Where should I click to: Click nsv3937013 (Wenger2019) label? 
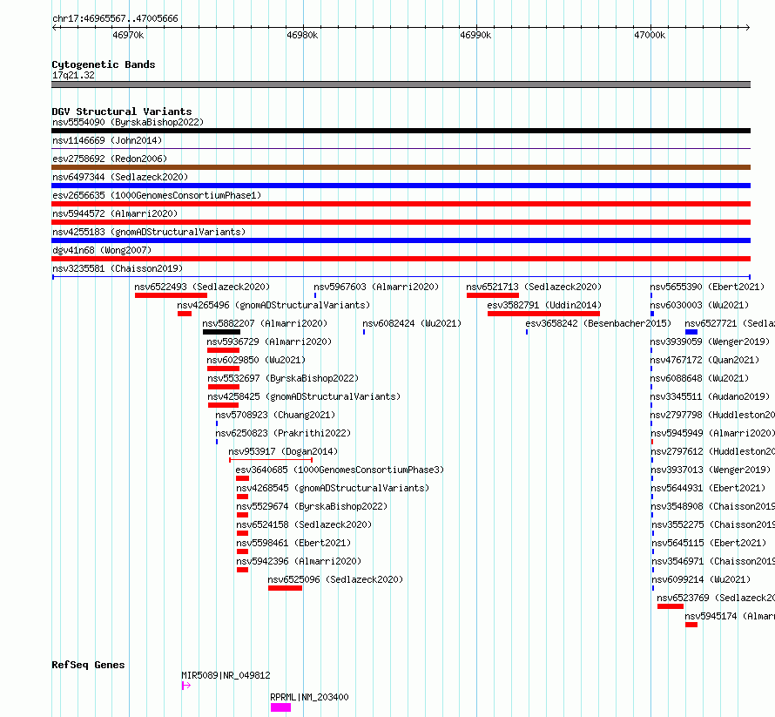tap(711, 470)
